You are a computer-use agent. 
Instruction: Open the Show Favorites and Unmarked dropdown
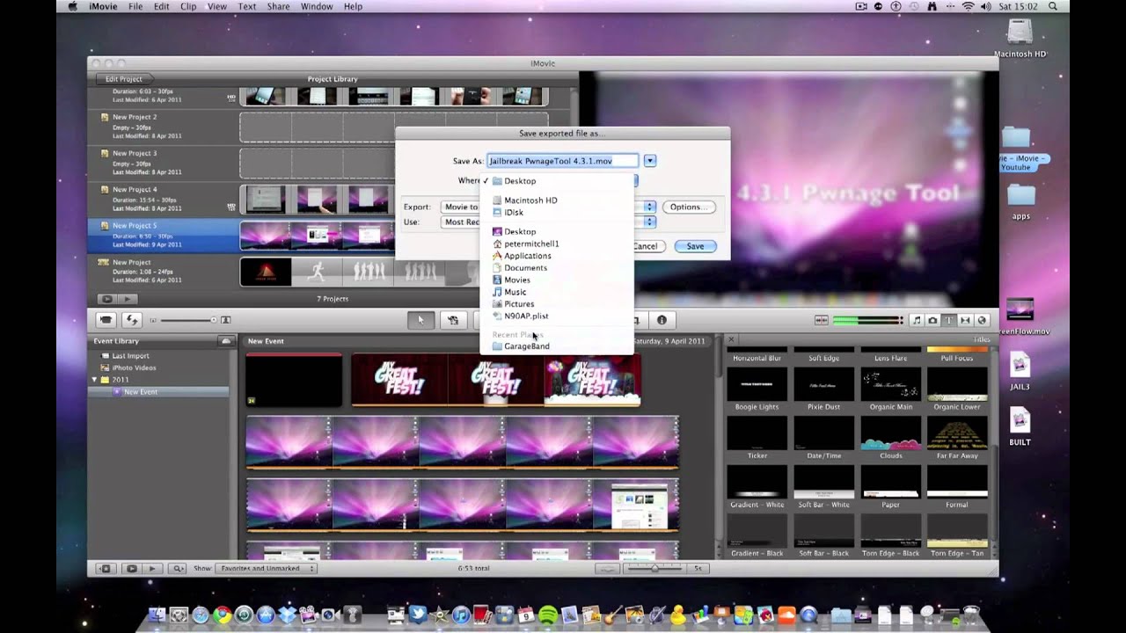(x=267, y=569)
